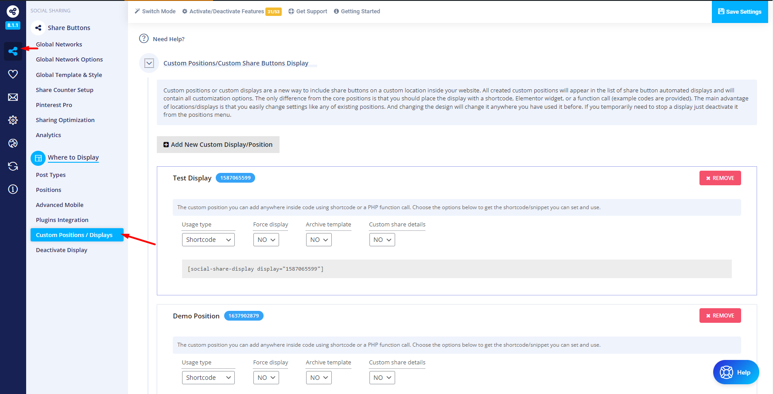The width and height of the screenshot is (773, 394).
Task: Open the envelope mail icon section
Action: pos(13,97)
